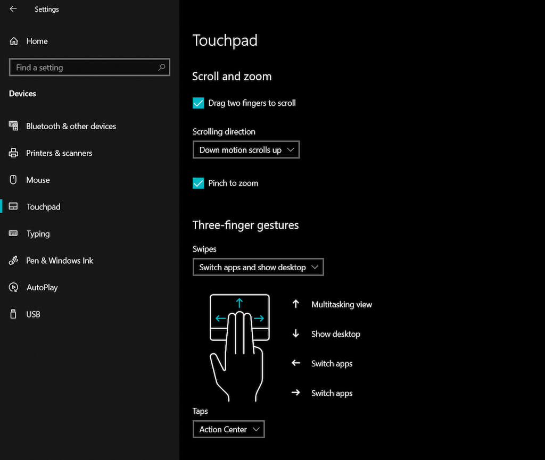Viewport: 545px width, 460px height.
Task: Disable Pinch to zoom checkbox
Action: pos(198,183)
